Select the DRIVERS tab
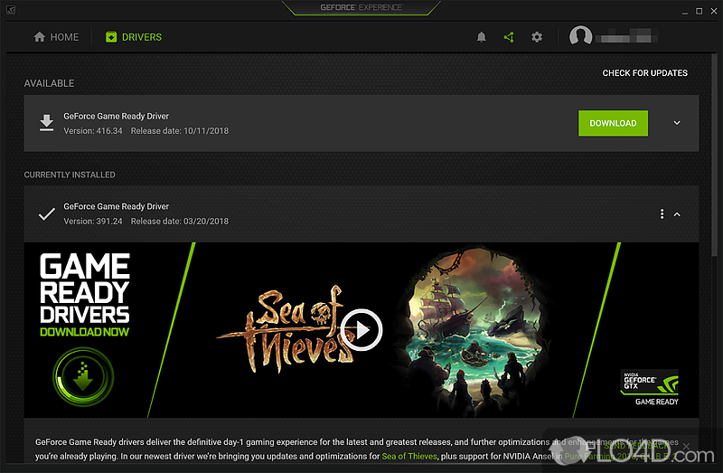723x473 pixels. [x=134, y=37]
